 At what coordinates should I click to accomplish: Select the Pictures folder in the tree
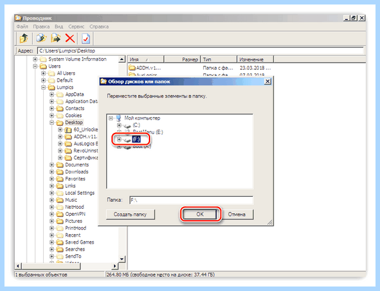(73, 221)
